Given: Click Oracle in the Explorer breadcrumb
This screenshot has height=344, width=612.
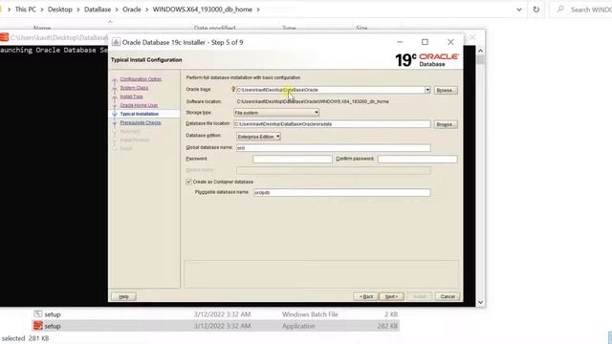Looking at the screenshot, I should [132, 10].
